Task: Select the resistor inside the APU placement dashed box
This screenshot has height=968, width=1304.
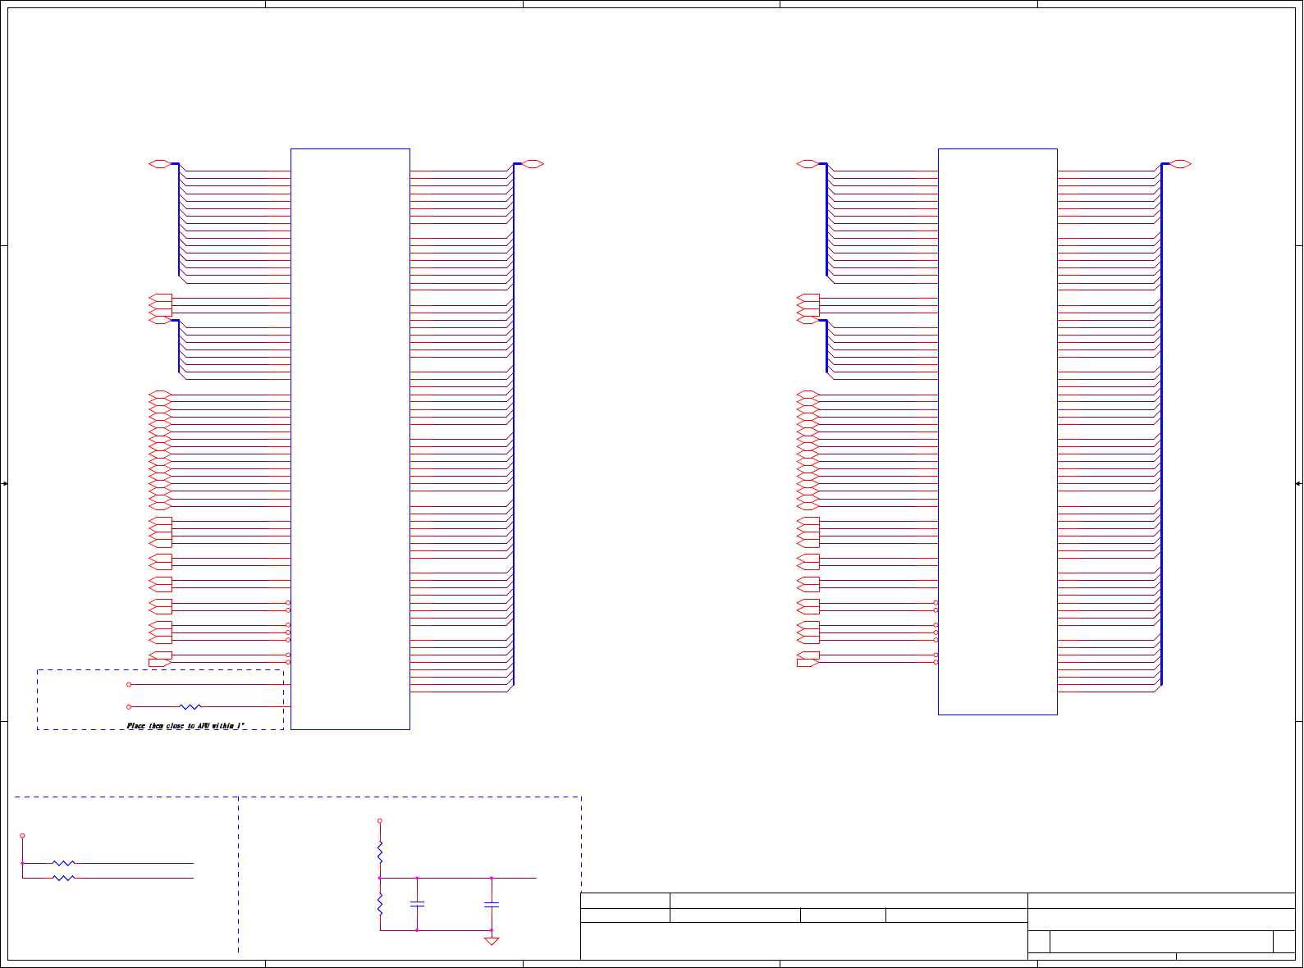Action: [190, 706]
